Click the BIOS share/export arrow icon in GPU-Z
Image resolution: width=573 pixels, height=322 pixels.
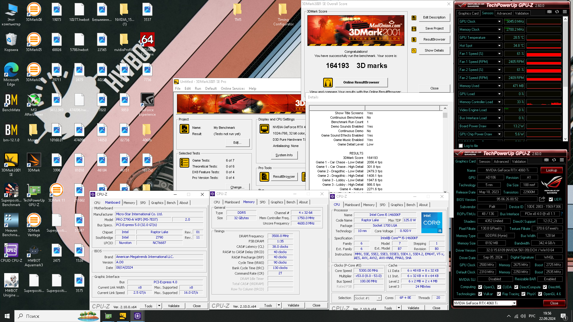(x=542, y=199)
